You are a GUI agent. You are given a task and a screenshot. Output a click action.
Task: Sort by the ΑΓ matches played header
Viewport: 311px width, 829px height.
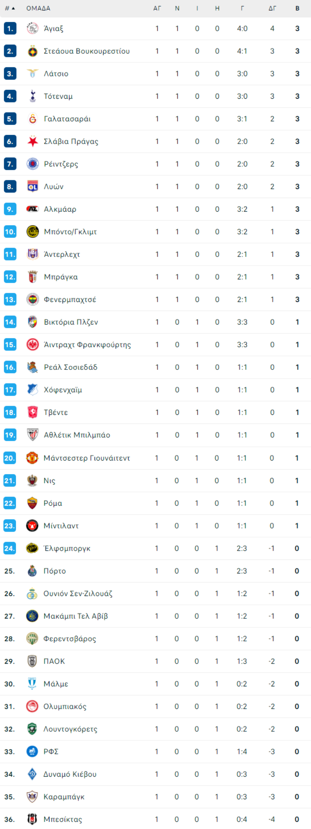click(157, 8)
